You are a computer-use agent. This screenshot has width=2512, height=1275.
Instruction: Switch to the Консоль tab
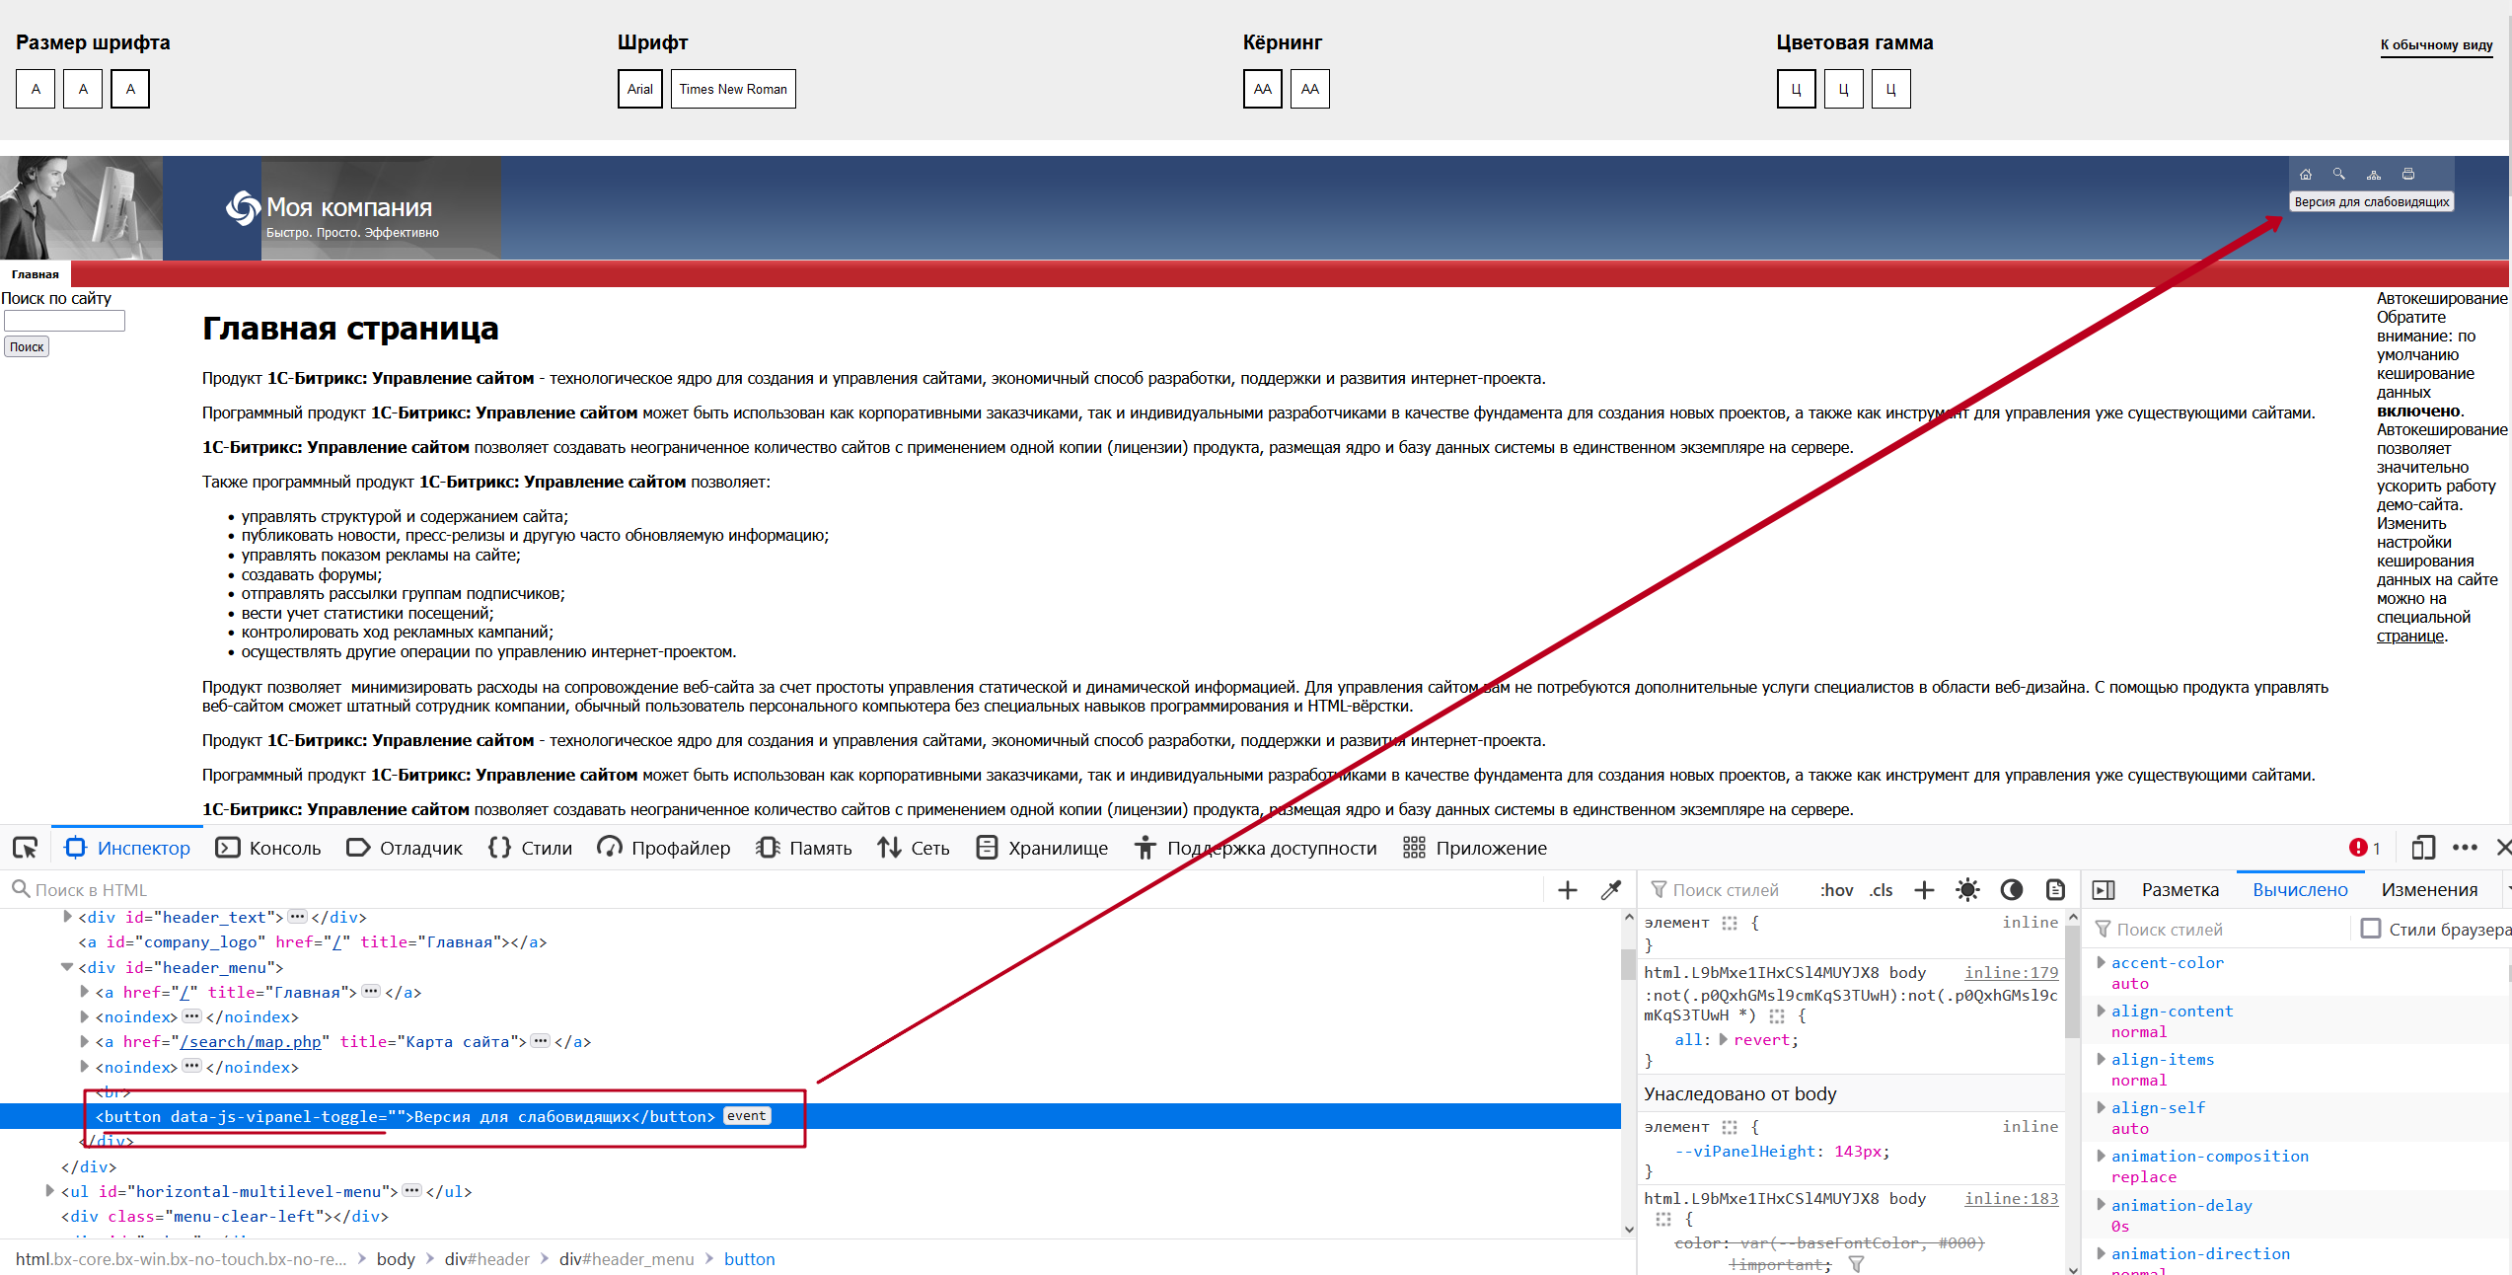click(x=268, y=848)
